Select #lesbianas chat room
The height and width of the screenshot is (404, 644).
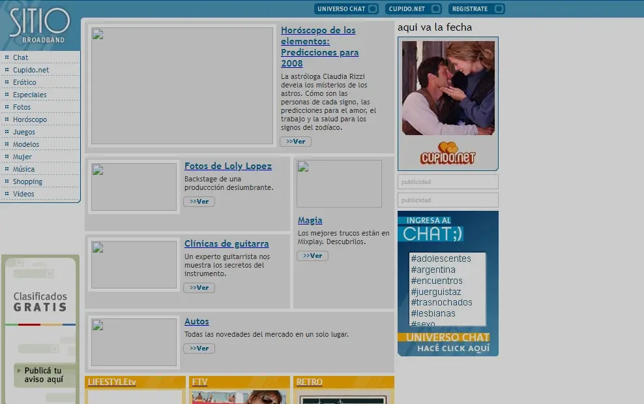(x=433, y=313)
